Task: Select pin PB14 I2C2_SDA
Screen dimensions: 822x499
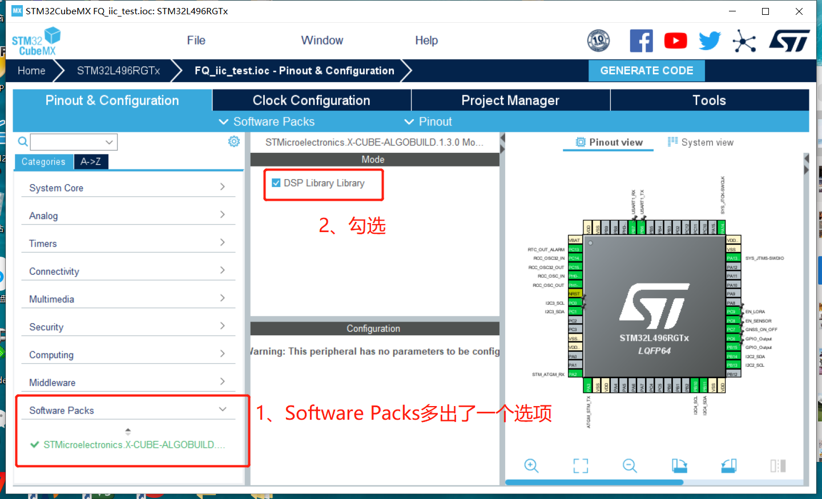Action: [732, 356]
